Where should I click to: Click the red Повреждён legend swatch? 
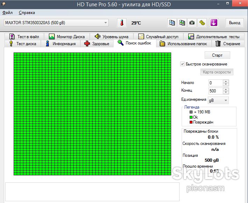tap(191, 122)
